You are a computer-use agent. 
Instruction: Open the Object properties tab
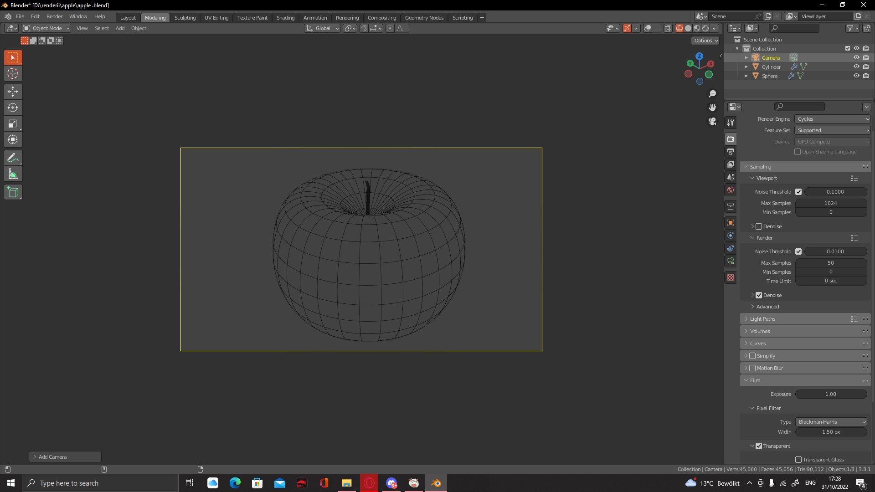pyautogui.click(x=731, y=223)
